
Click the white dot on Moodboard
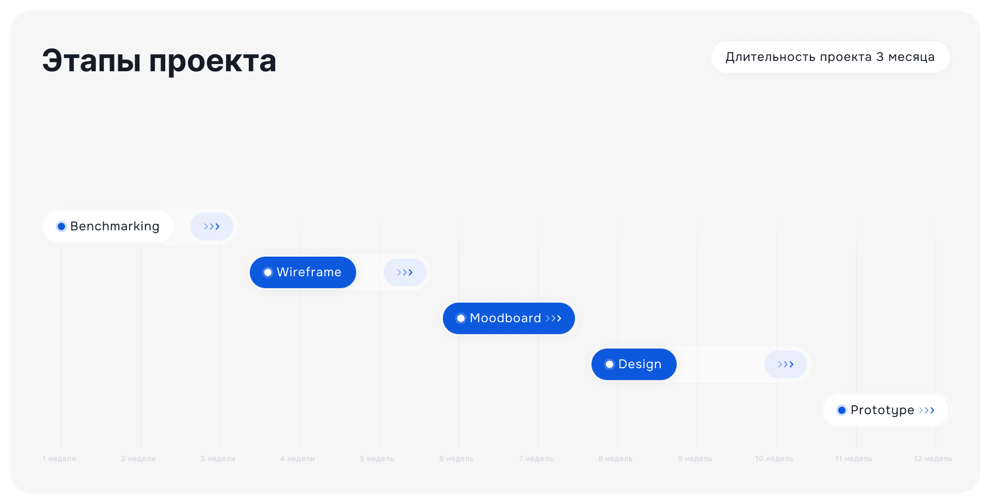coord(461,319)
